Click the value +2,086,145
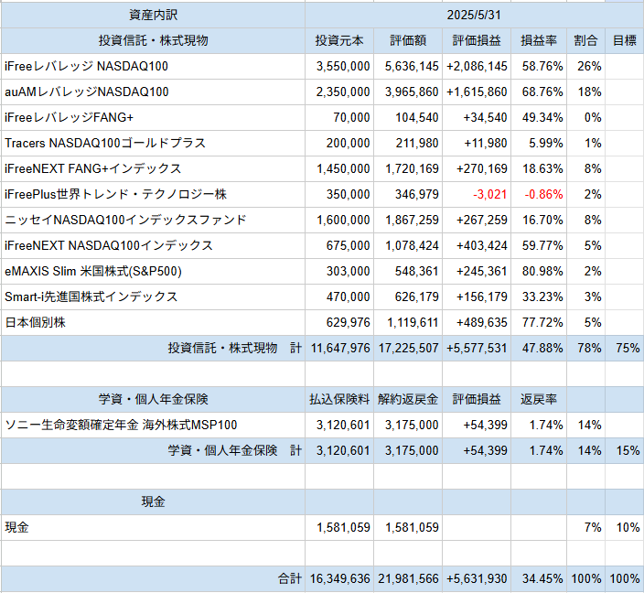Screen dimensions: 644x593 pos(477,66)
